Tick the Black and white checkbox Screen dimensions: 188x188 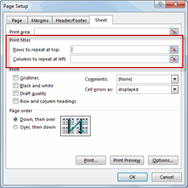(15, 86)
